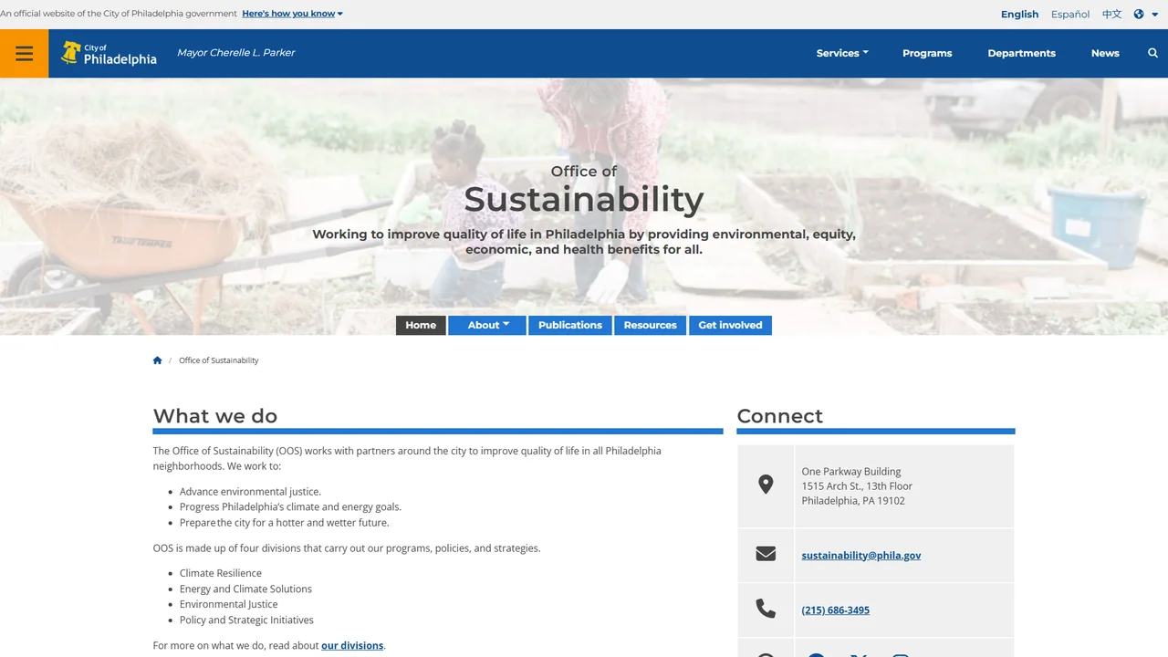Switch language to Español
This screenshot has height=657, width=1168.
[1070, 14]
